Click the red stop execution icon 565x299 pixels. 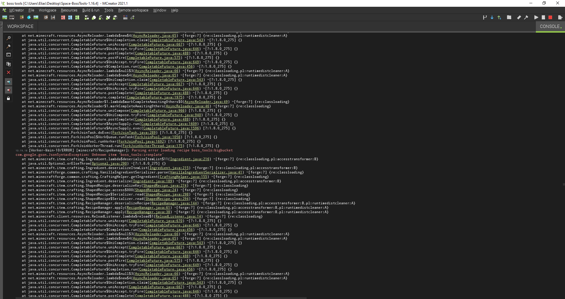coord(551,17)
